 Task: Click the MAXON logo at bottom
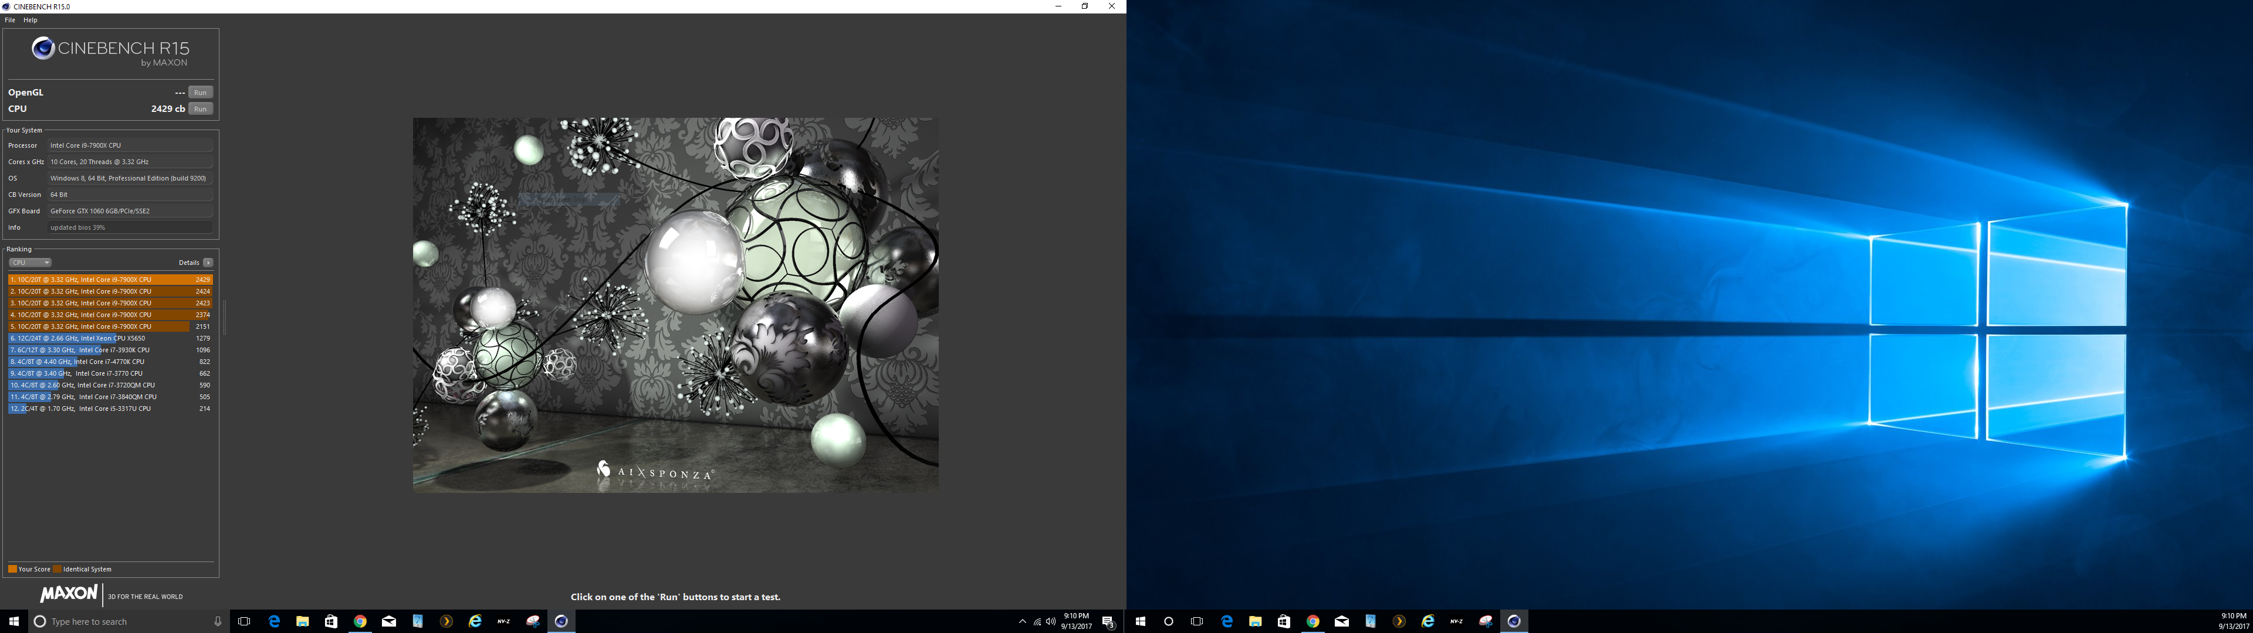[x=68, y=594]
